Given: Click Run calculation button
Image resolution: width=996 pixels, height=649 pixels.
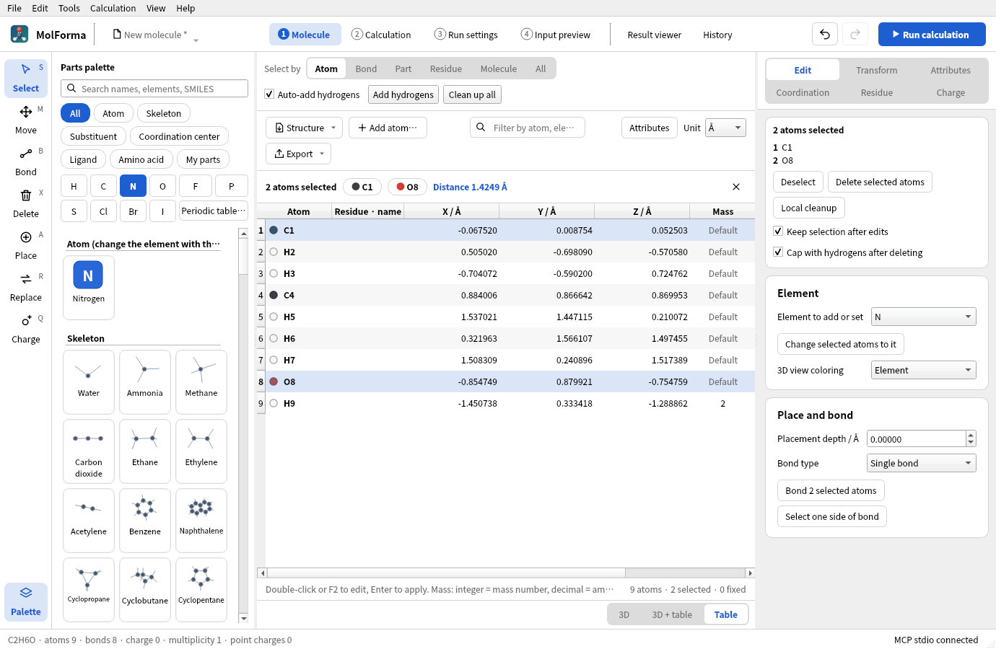Looking at the screenshot, I should 932,34.
